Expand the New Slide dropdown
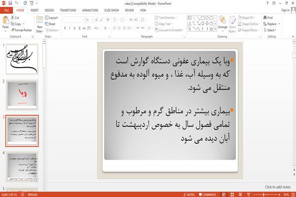The width and height of the screenshot is (296, 197). [x=39, y=30]
